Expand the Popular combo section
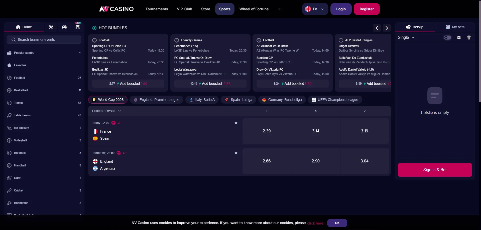 tap(44, 53)
